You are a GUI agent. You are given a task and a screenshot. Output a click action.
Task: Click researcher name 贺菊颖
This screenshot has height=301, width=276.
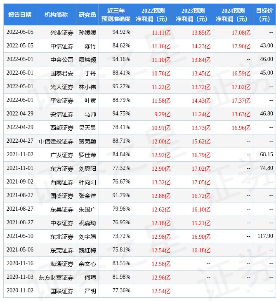click(87, 142)
